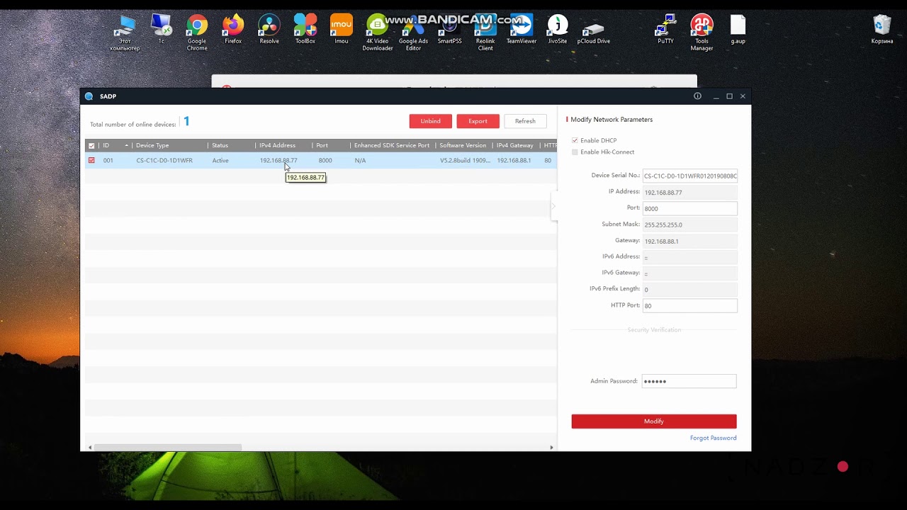Open the Reolink Client shortcut
This screenshot has width=907, height=510.
(x=485, y=33)
